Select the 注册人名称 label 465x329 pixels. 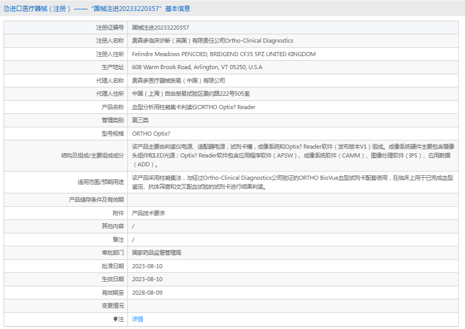tap(110, 41)
